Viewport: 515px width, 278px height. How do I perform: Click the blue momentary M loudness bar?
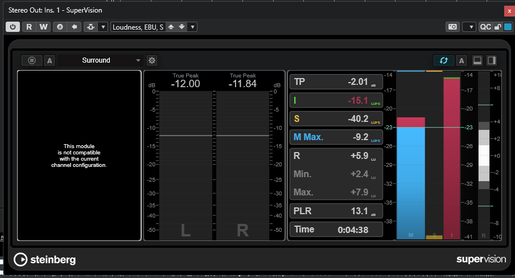(x=411, y=178)
